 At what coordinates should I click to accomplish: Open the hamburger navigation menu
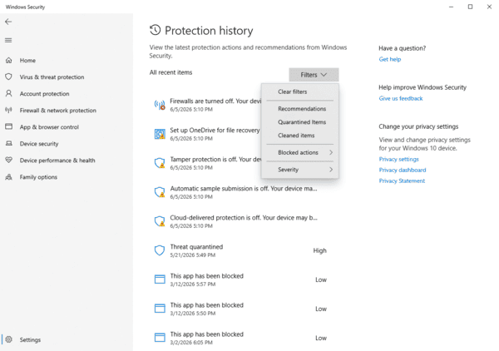pyautogui.click(x=8, y=40)
